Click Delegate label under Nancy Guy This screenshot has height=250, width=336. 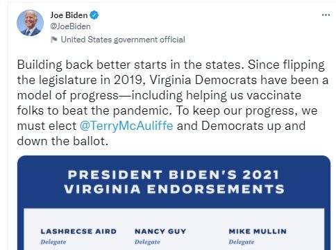147,242
